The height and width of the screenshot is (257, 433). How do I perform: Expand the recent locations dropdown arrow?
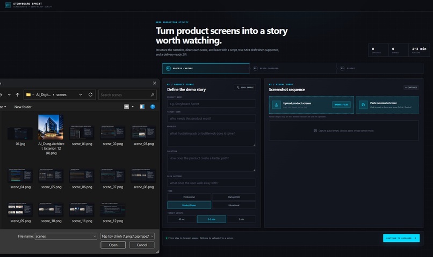[9, 94]
